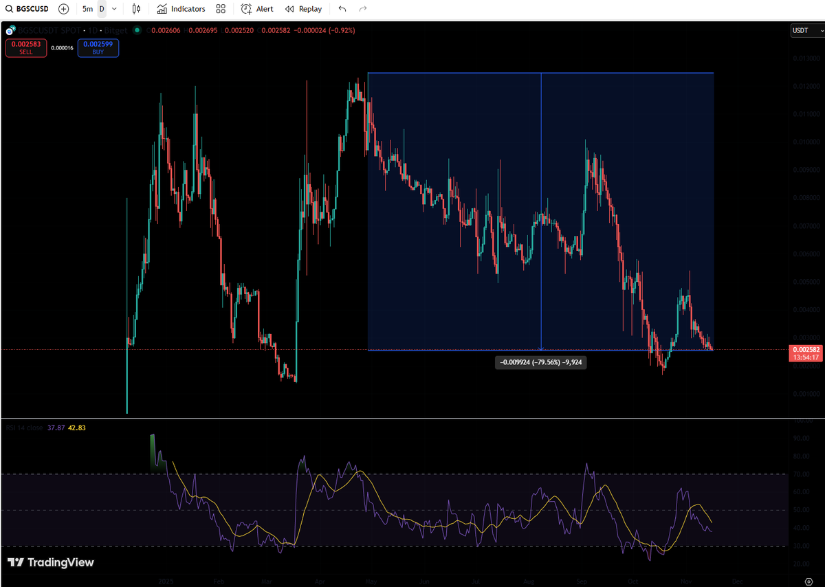Screen dimensions: 825x587
Task: Click the undo arrow
Action: pos(342,9)
